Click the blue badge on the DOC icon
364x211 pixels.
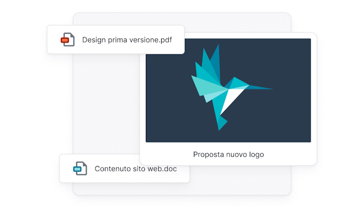click(77, 169)
